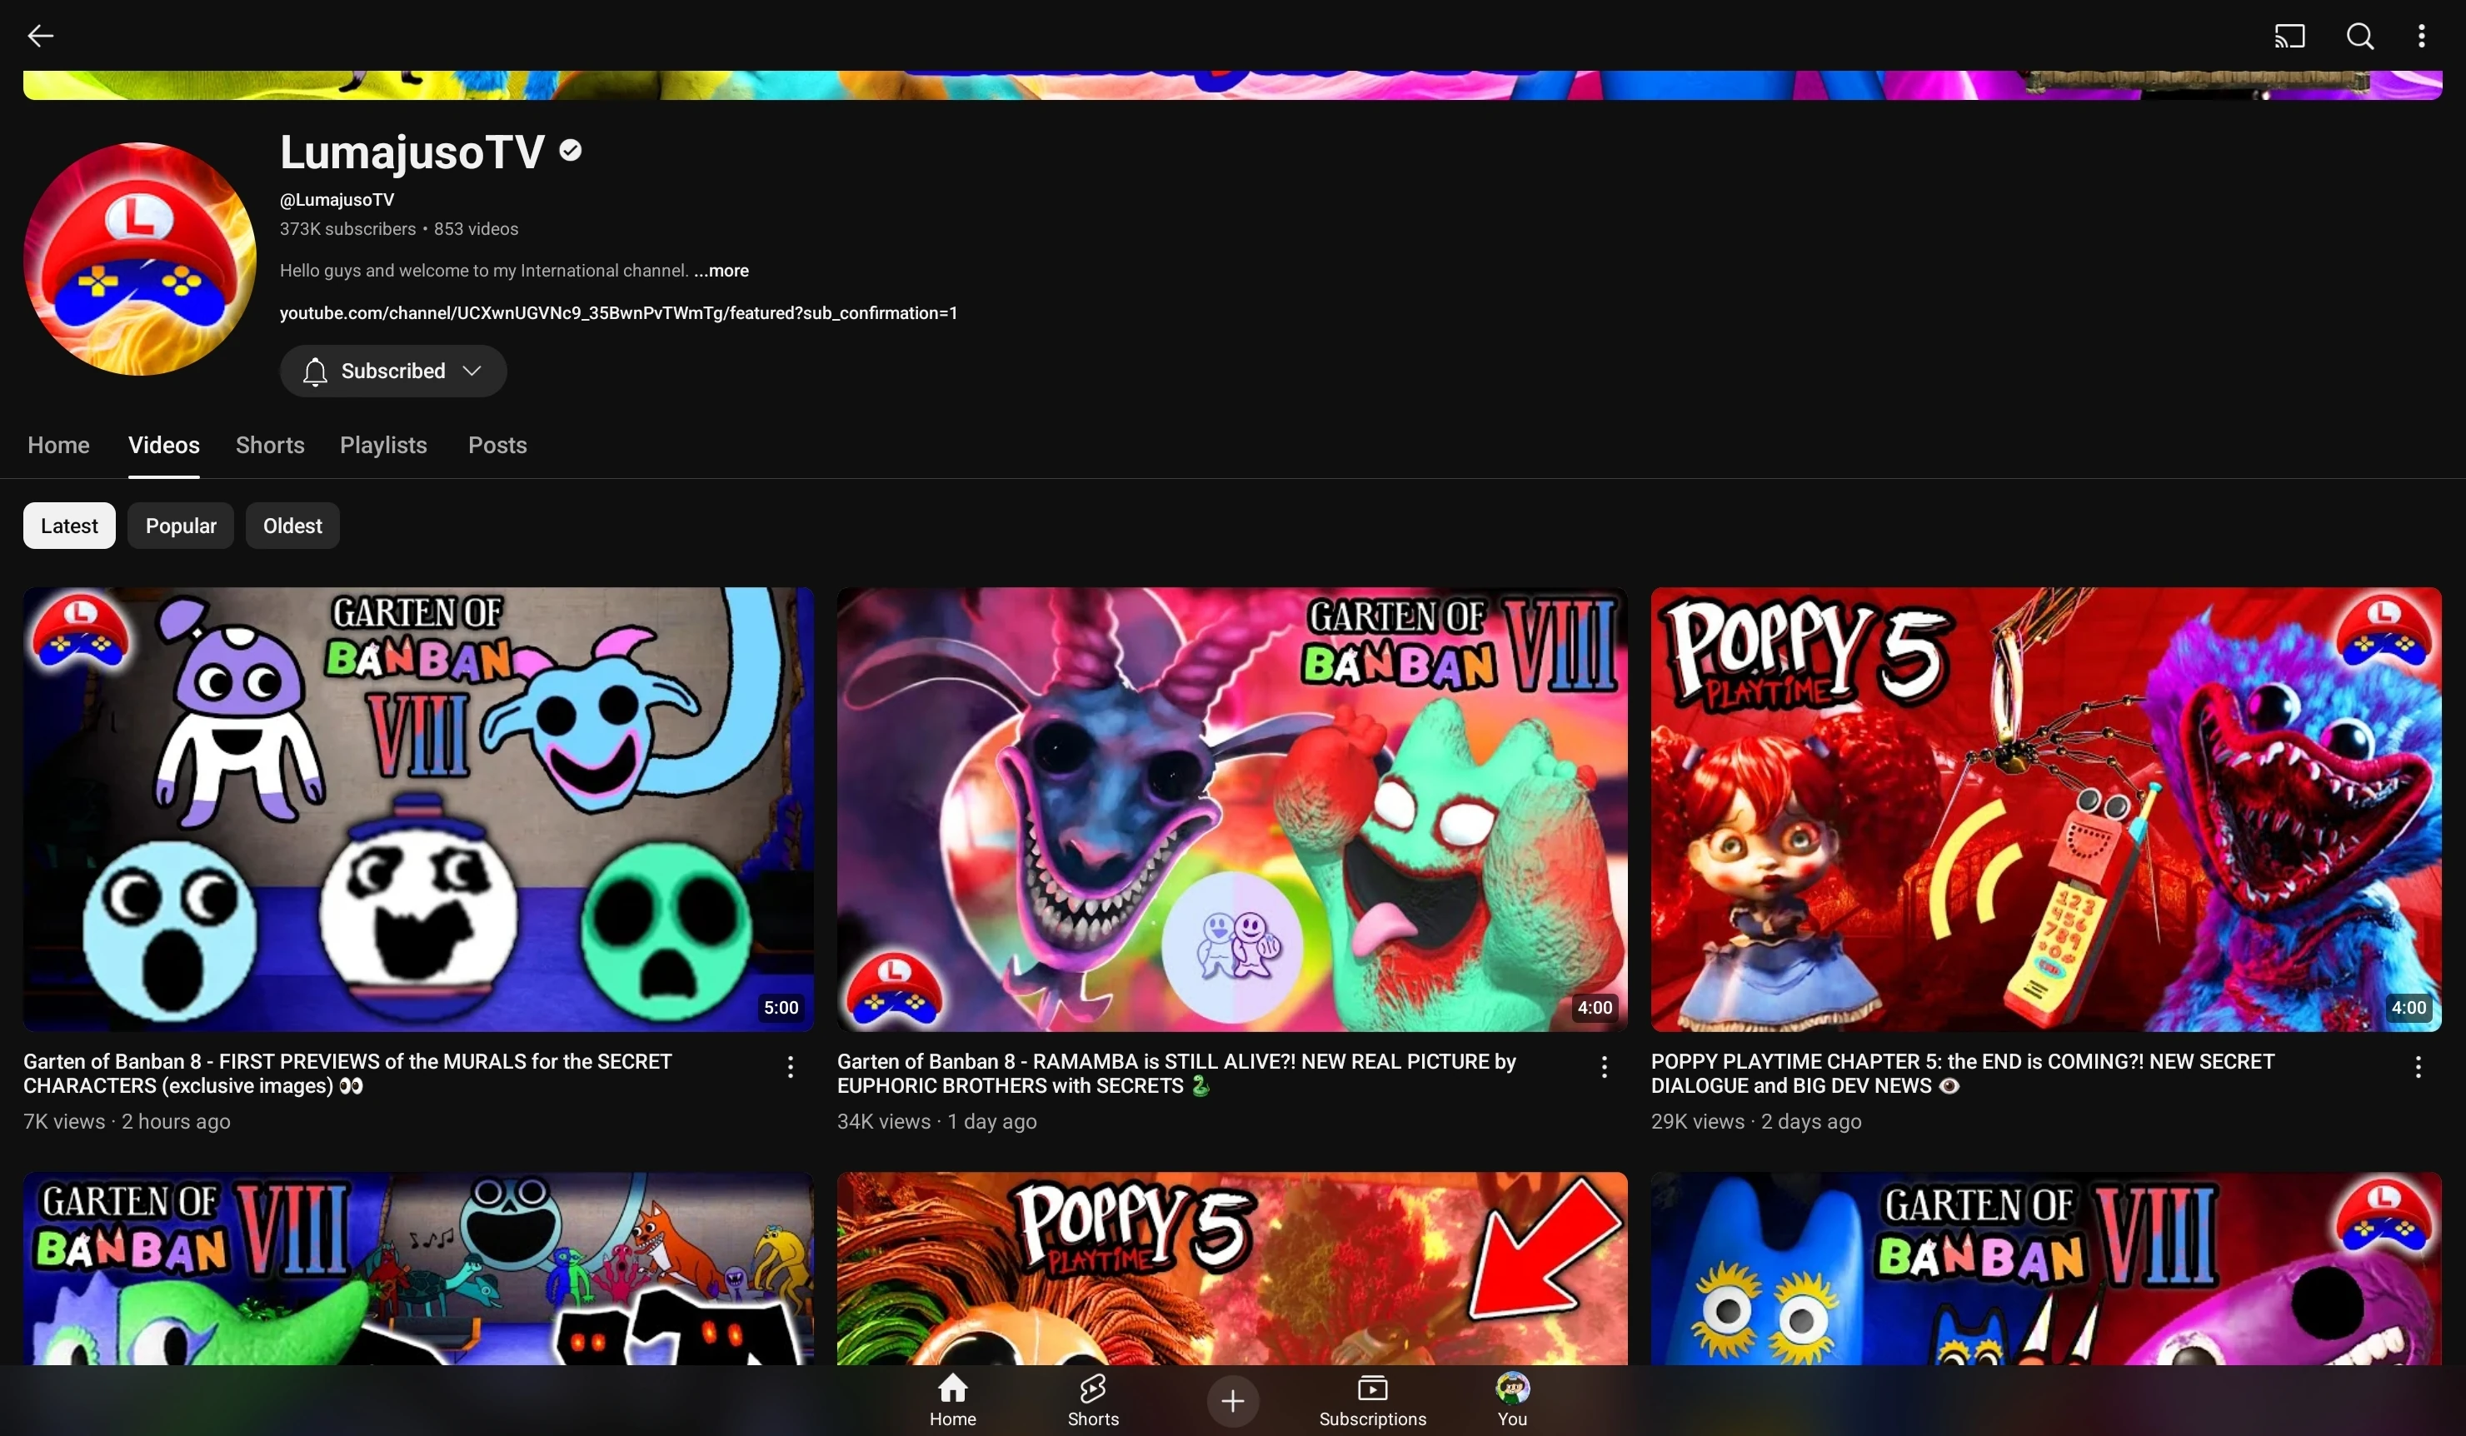Open the Cast to TV icon
The image size is (2466, 1436).
tap(2290, 36)
